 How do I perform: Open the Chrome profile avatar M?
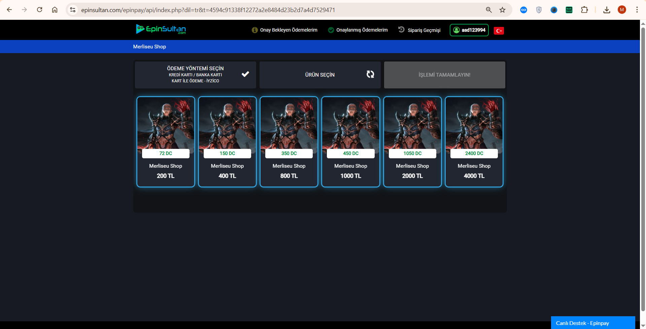(x=622, y=10)
